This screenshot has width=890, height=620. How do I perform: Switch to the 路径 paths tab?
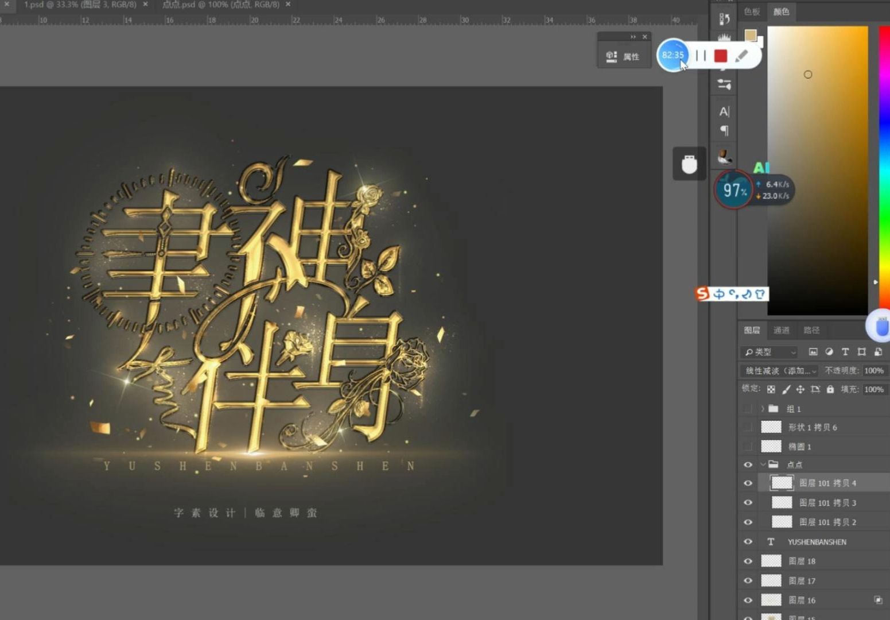[811, 330]
